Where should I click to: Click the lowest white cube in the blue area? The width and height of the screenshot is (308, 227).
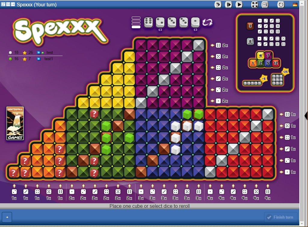(x=175, y=149)
